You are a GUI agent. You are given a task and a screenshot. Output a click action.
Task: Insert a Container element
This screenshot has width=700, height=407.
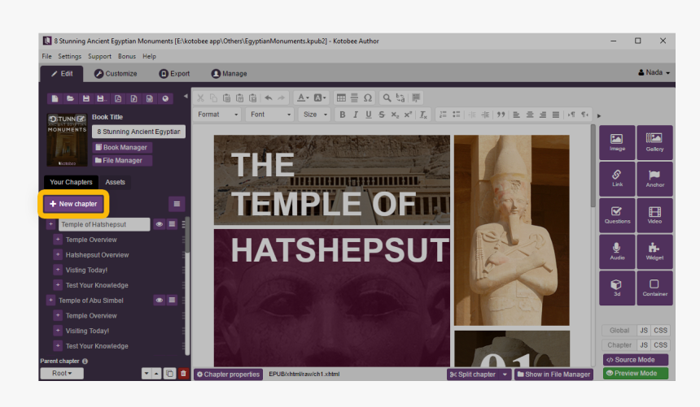(654, 288)
